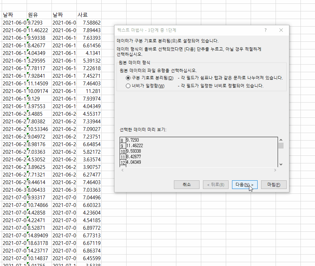Click the 취소 button
Screen dimensions: 315x266
click(187, 184)
